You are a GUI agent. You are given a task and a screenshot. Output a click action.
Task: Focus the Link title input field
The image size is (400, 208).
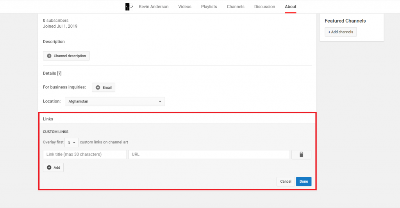tap(85, 155)
